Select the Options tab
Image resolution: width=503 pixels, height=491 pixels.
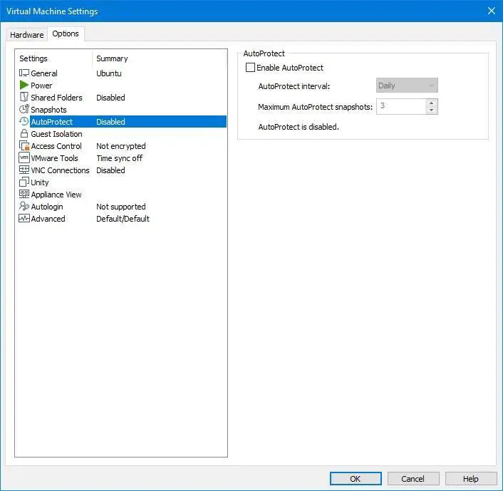[x=66, y=33]
